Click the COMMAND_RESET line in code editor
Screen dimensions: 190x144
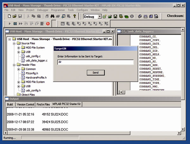click(151, 69)
